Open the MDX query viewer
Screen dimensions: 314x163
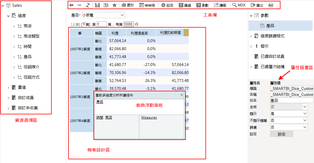[x=239, y=5]
